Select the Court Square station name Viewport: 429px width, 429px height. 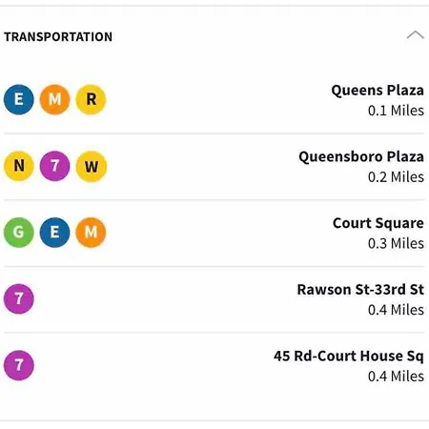378,223
